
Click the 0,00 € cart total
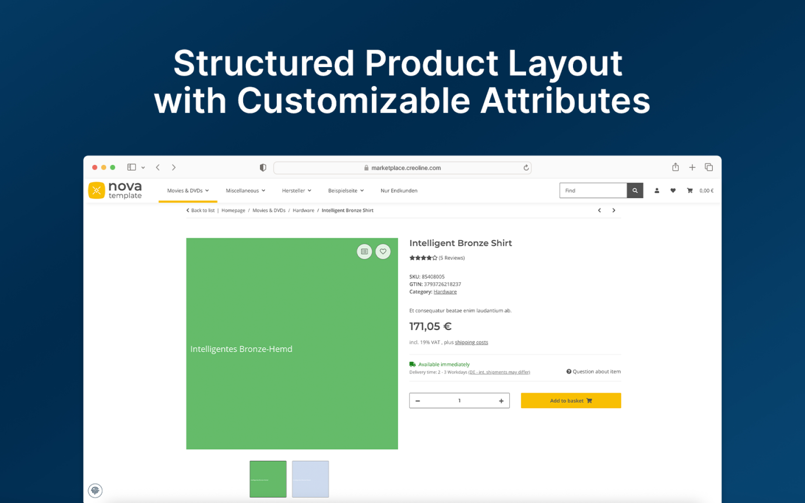coord(706,190)
